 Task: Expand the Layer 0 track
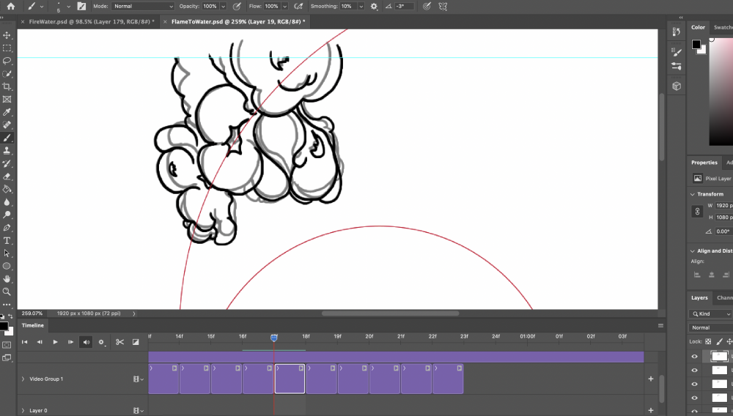click(23, 411)
